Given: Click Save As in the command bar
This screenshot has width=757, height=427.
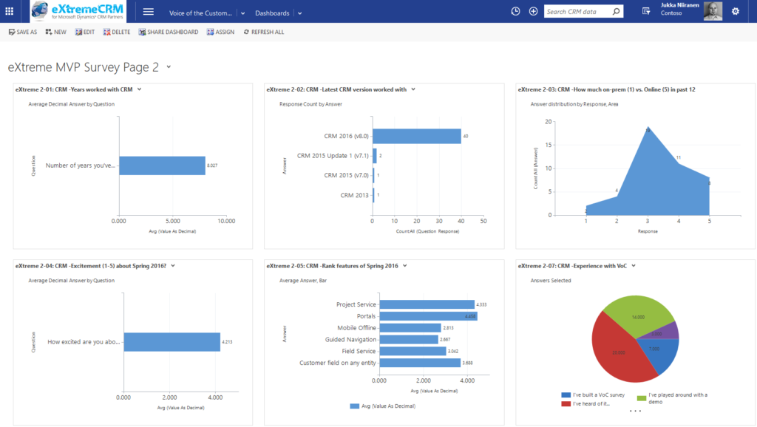Looking at the screenshot, I should click(23, 32).
